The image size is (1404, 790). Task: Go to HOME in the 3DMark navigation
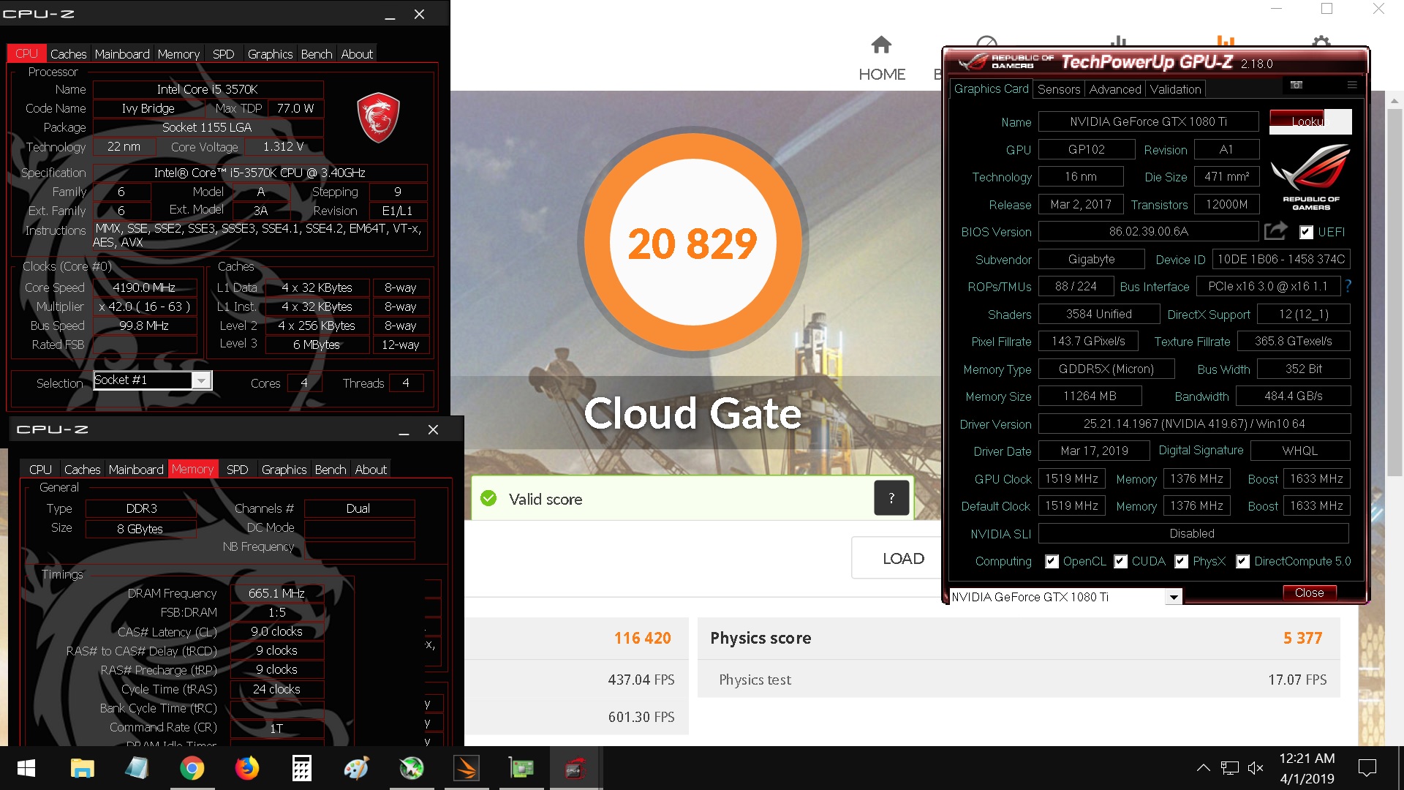pyautogui.click(x=882, y=59)
